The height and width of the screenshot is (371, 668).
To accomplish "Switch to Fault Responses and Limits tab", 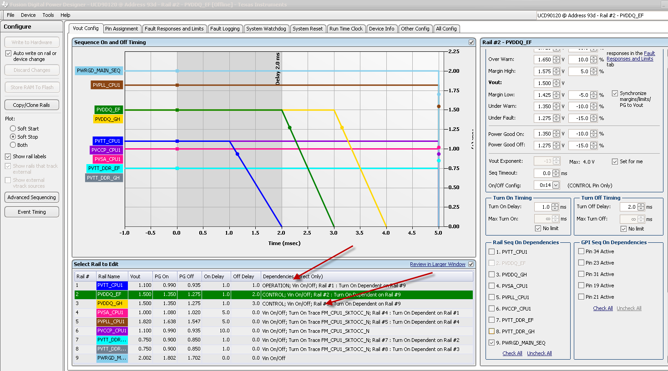I will pyautogui.click(x=174, y=29).
